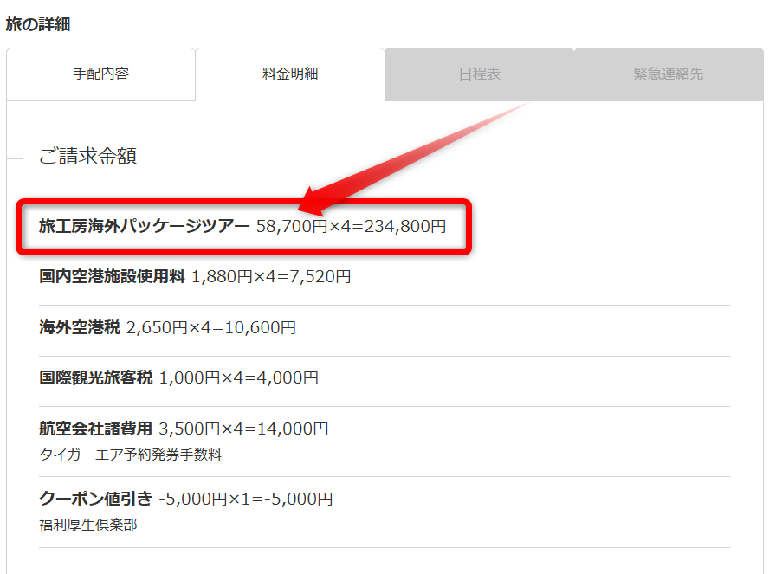Click the 7,520円 airport facility charge

[323, 277]
